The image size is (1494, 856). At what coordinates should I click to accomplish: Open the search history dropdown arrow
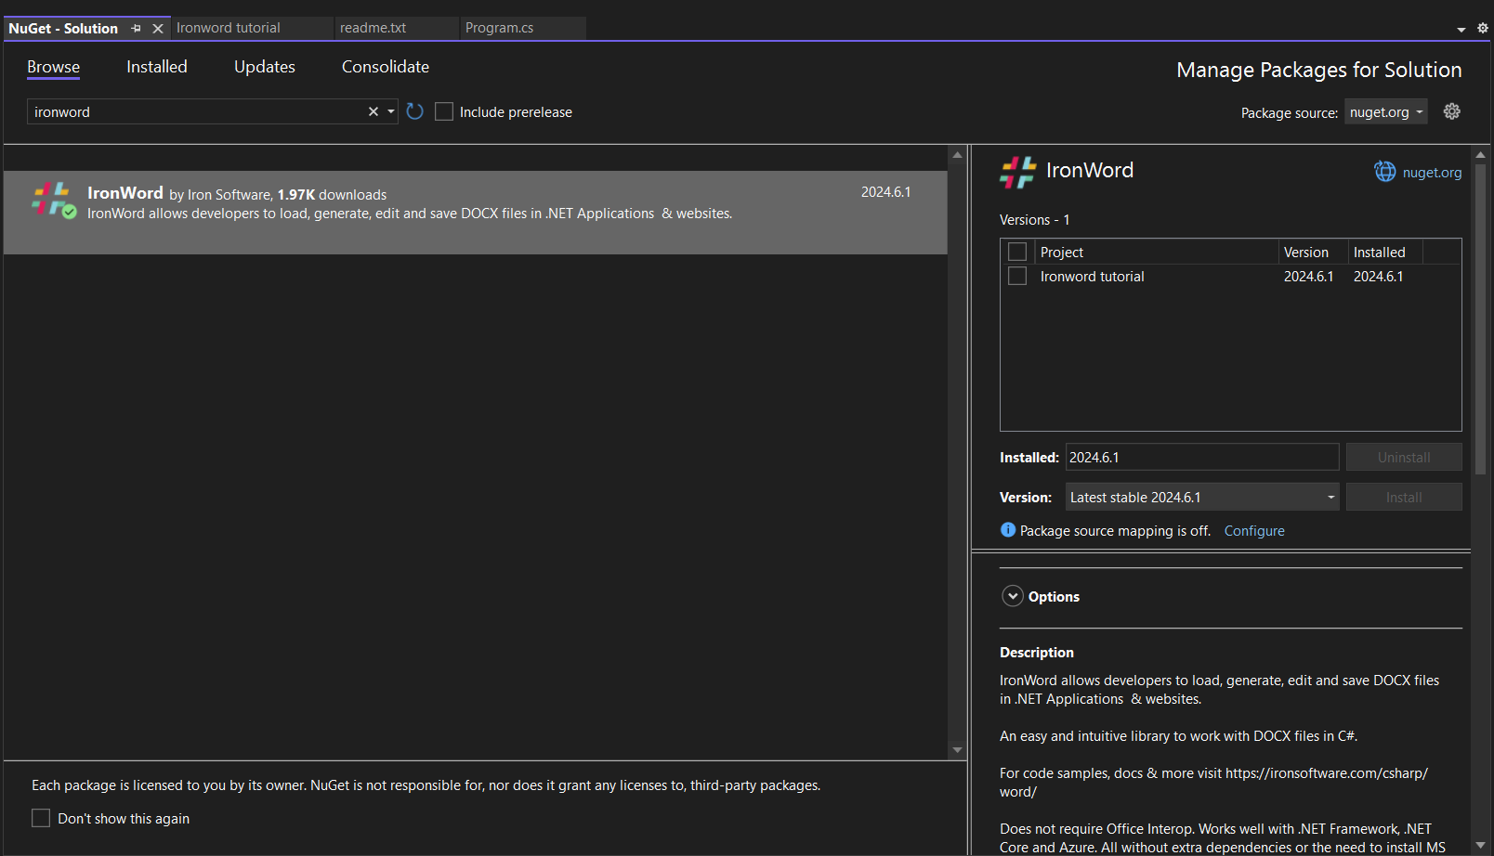click(x=391, y=111)
